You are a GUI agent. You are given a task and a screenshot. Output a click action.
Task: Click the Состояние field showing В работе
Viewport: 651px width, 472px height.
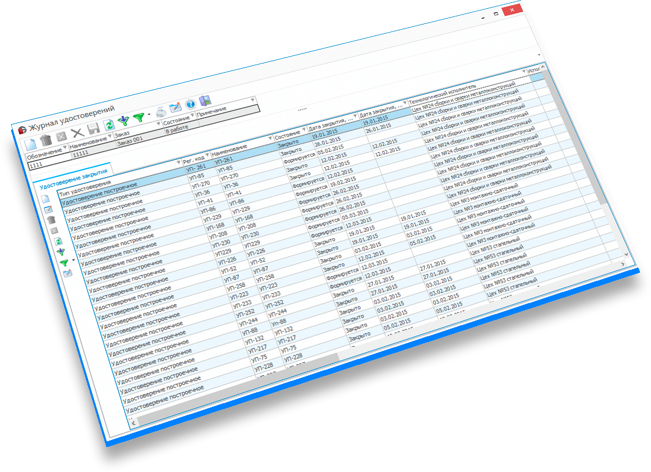[x=182, y=128]
